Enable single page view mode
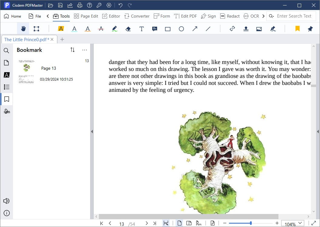 [x=179, y=223]
